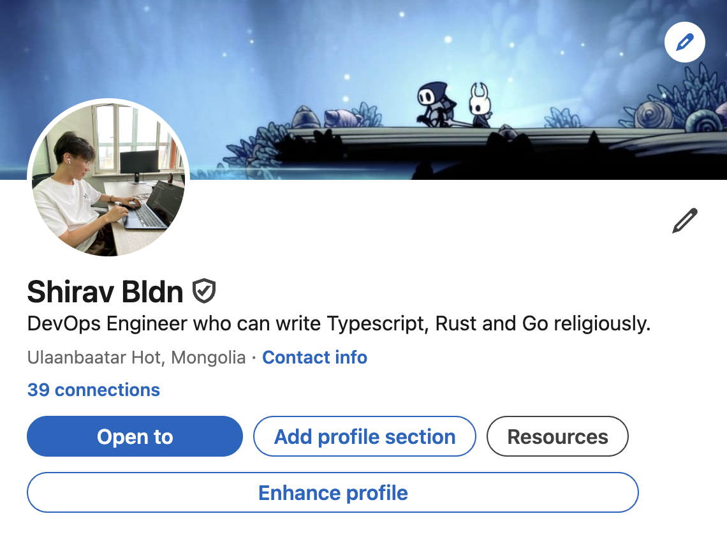Click the edit profile intro pencil icon
The image size is (727, 537).
(685, 221)
